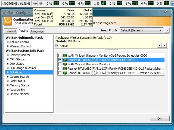Click the bullet icon next to CPU Status

[8, 59]
